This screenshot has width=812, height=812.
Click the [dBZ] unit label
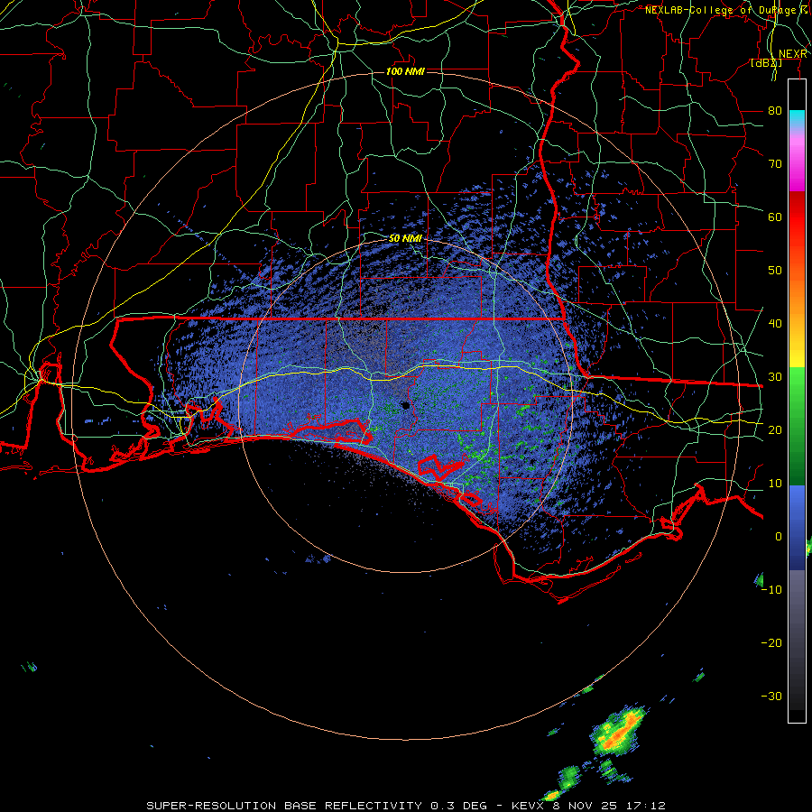(x=766, y=63)
